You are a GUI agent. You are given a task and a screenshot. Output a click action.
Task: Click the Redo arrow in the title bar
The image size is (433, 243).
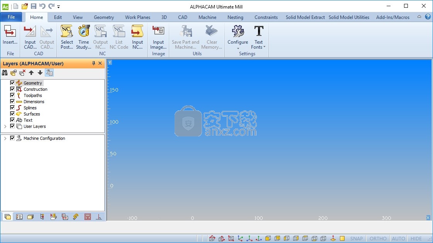pos(51,6)
